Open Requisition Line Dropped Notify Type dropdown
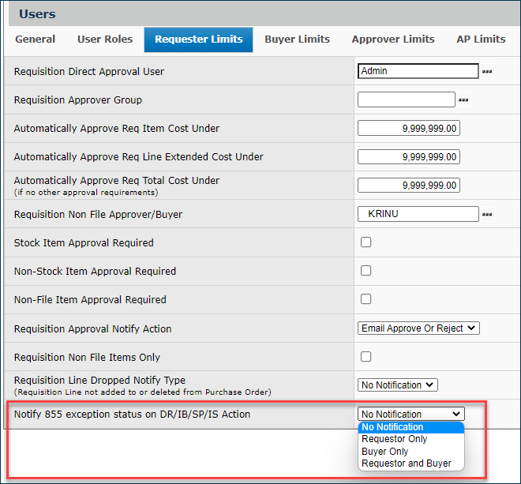 tap(397, 385)
